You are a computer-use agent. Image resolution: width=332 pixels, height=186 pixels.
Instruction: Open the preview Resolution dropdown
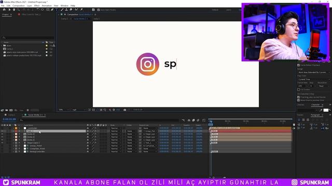(x=324, y=86)
